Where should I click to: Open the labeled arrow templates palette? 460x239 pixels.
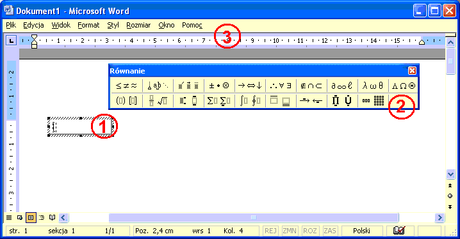click(x=311, y=100)
